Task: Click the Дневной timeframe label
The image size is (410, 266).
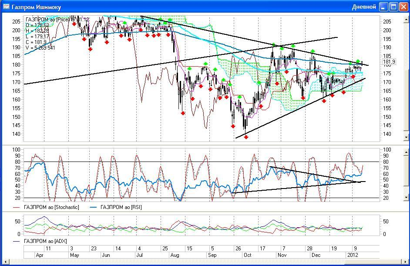Action: (363, 7)
